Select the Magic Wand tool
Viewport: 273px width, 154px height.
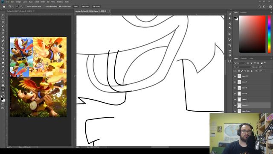(x=3, y=26)
